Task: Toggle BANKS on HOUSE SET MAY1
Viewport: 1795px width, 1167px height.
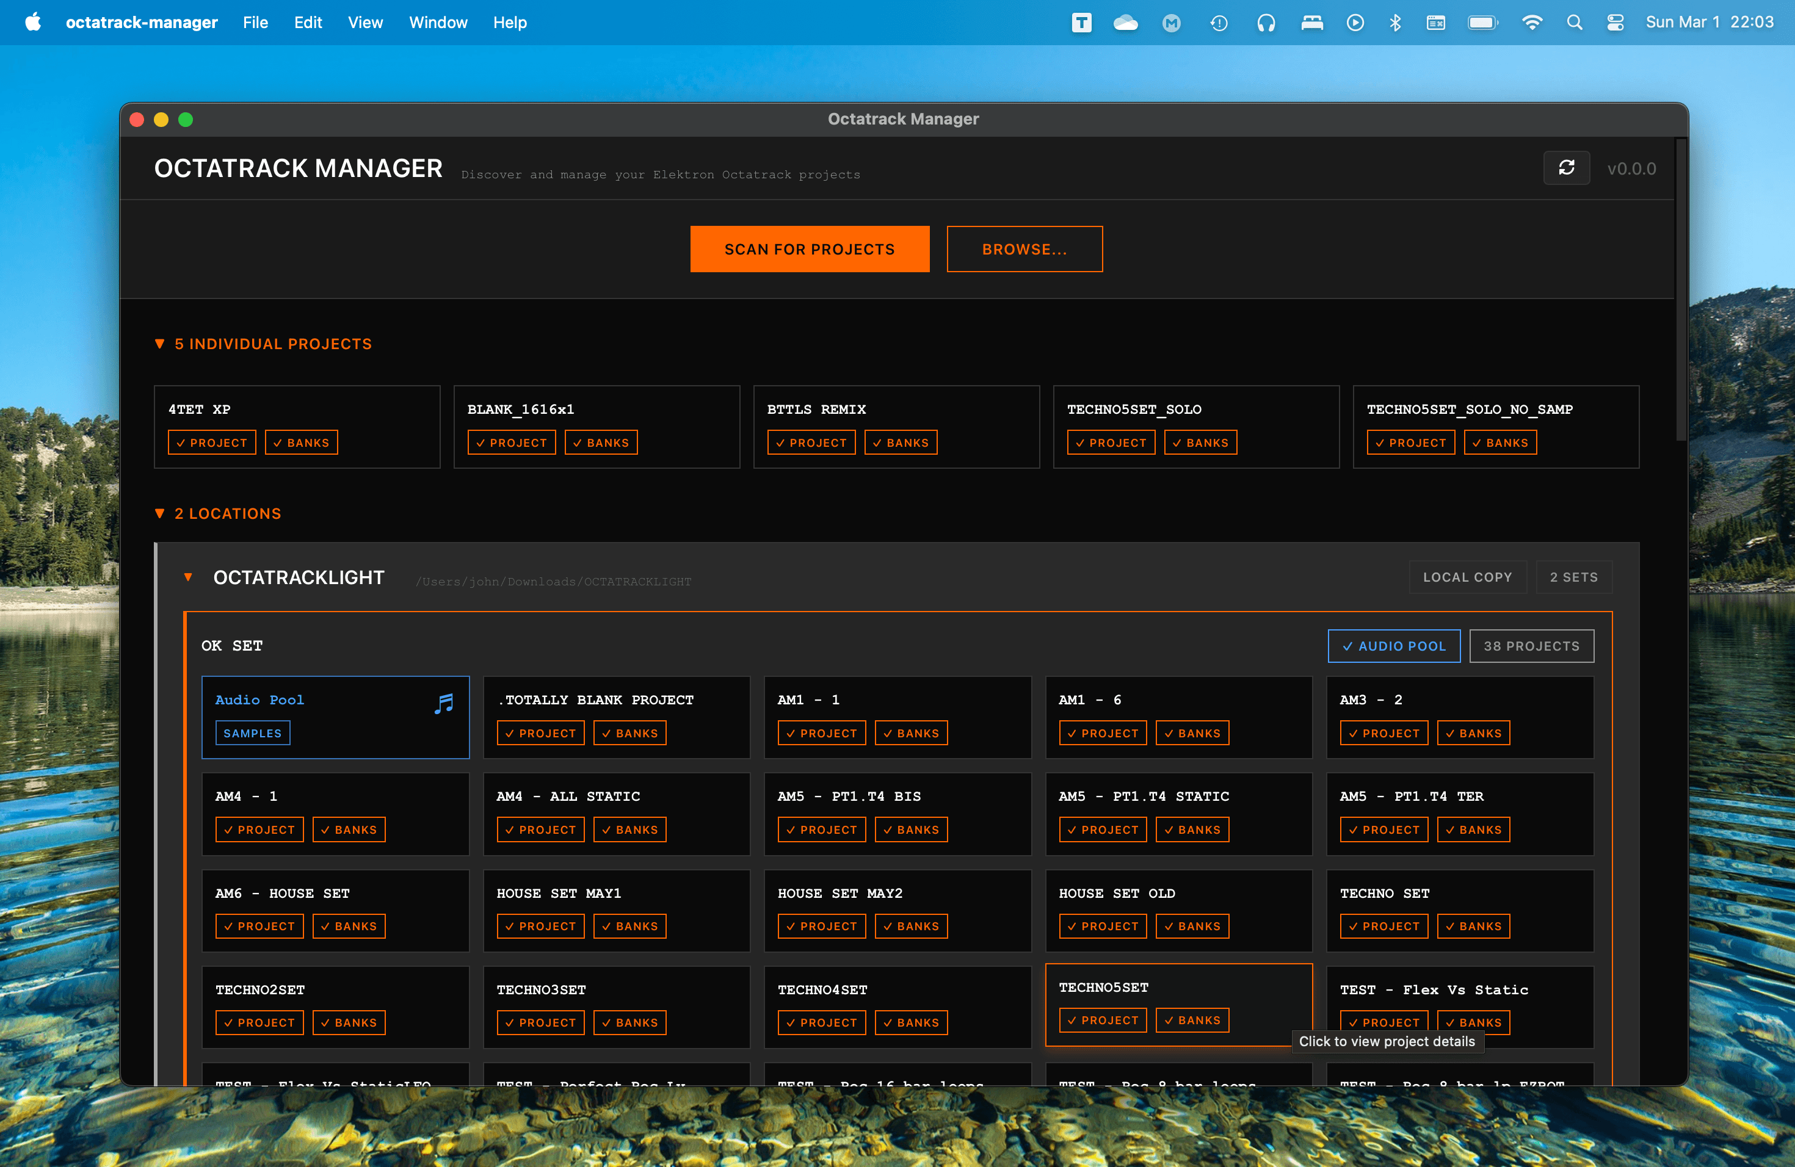Action: tap(629, 926)
